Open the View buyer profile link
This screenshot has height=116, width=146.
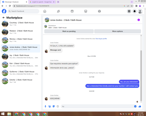(x=101, y=39)
